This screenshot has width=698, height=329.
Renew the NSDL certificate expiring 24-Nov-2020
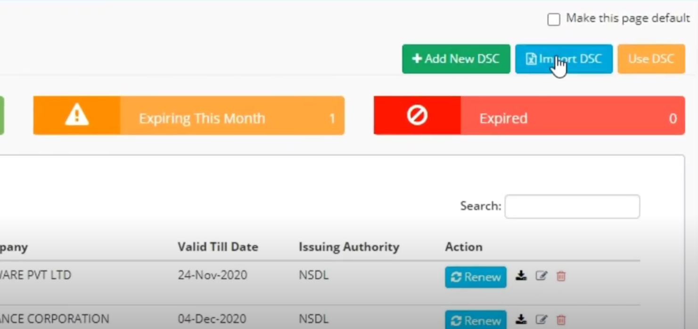point(476,277)
